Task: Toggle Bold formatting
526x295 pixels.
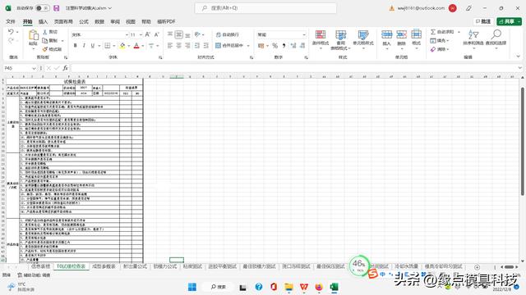Action: 75,46
